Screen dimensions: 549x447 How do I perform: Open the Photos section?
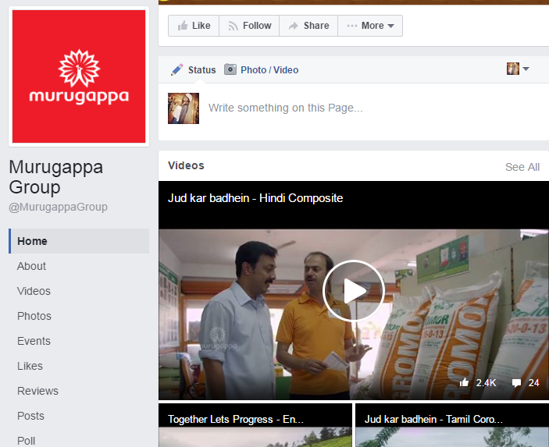coord(34,316)
